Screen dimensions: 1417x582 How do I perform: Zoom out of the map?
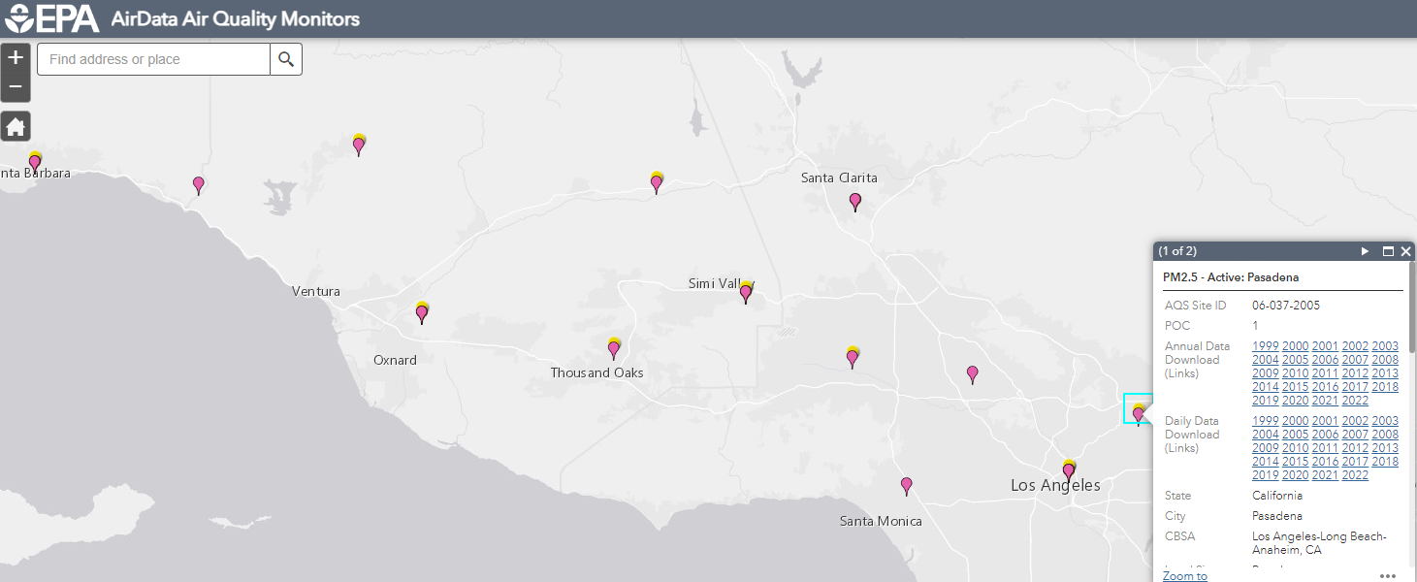tap(16, 87)
